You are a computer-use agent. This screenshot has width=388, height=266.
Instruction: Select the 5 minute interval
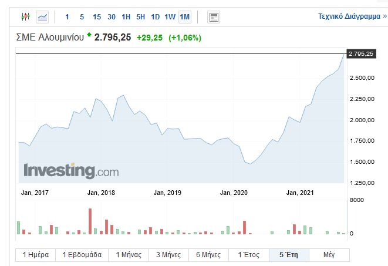point(82,17)
